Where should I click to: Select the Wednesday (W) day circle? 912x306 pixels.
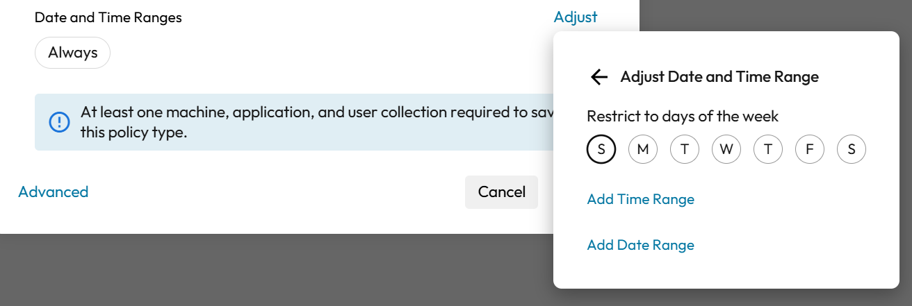click(x=726, y=149)
